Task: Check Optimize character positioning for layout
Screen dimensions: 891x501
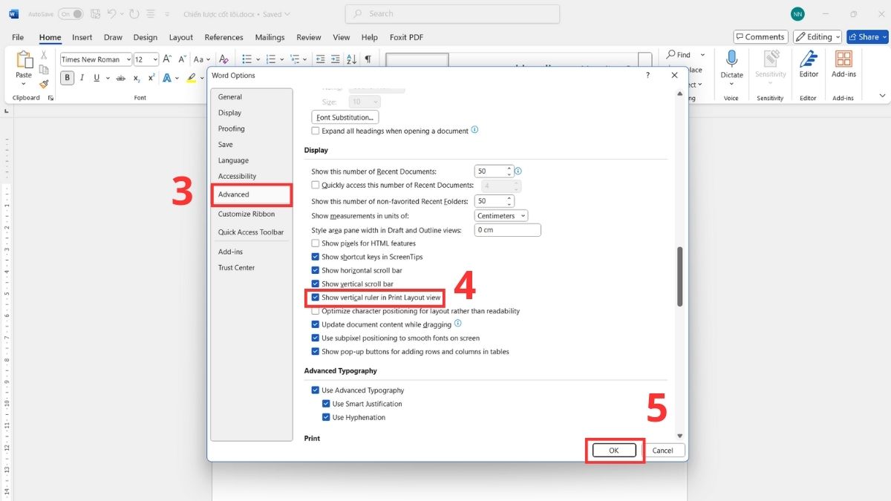Action: [316, 311]
